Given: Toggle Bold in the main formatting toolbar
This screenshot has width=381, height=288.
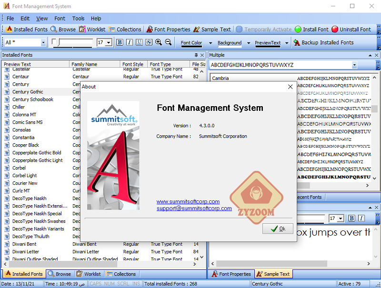Looking at the screenshot, I should [x=120, y=42].
